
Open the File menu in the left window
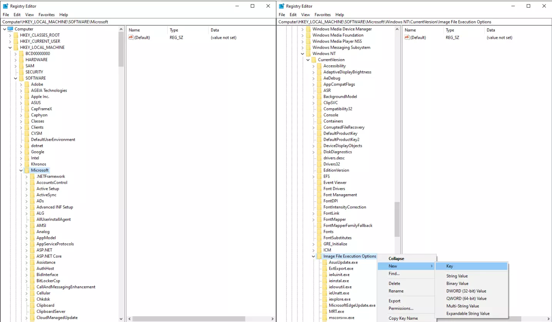point(6,15)
